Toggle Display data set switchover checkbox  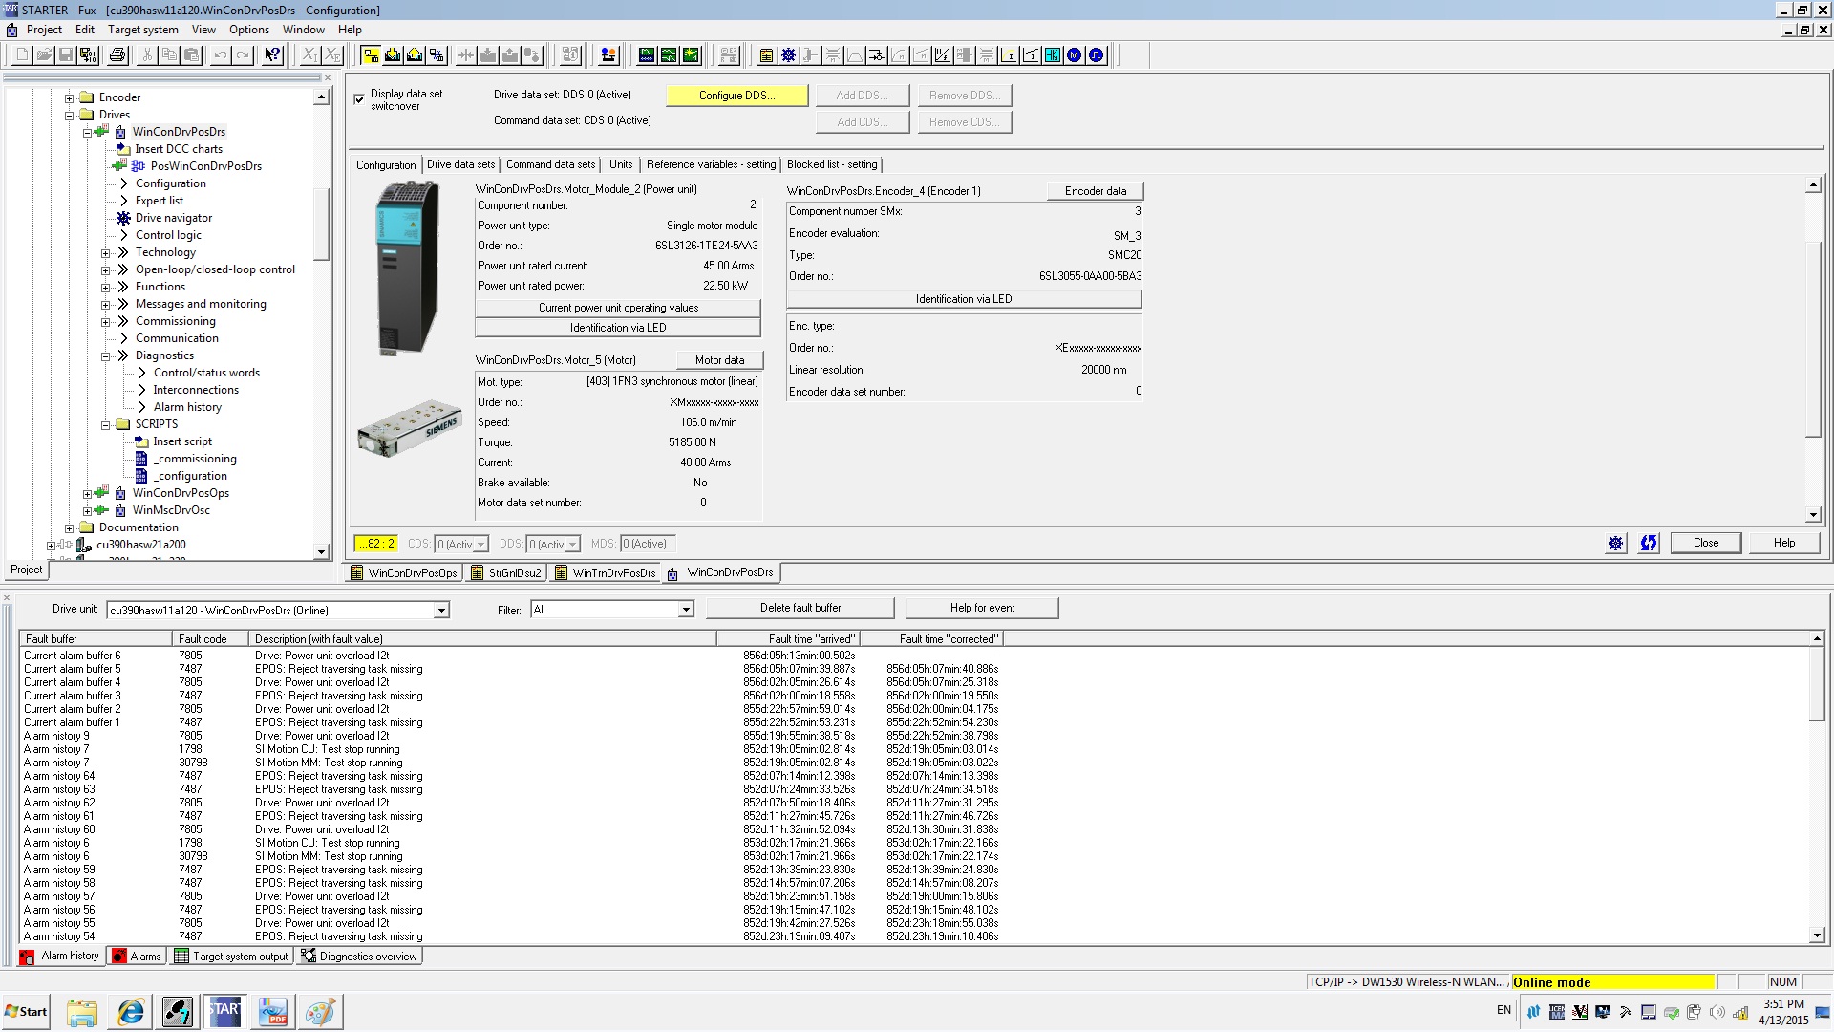(x=359, y=98)
